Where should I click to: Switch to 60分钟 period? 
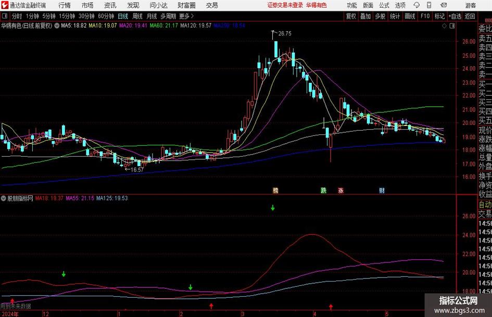pos(106,16)
